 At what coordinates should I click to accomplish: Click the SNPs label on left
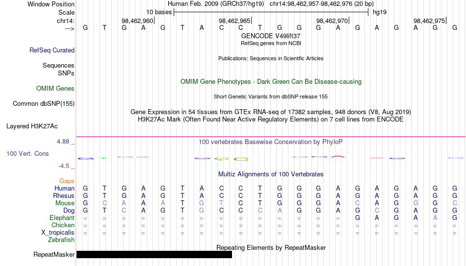[66, 73]
